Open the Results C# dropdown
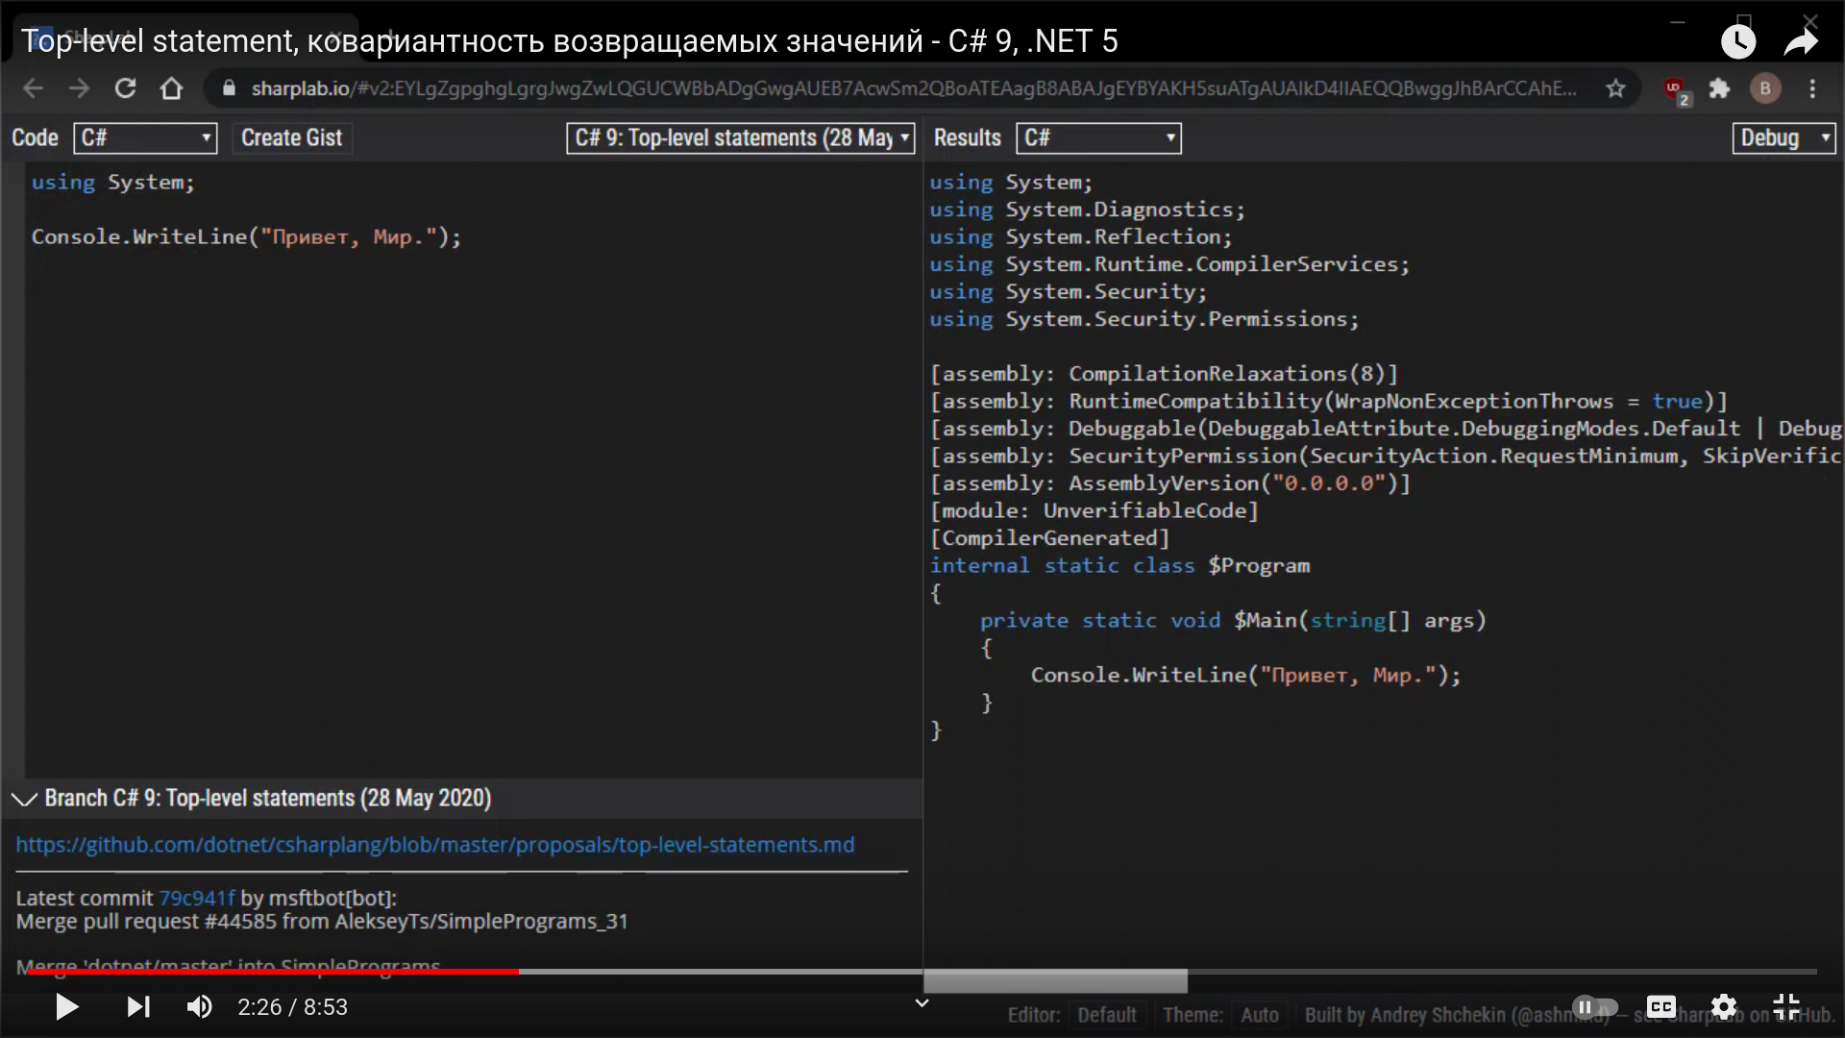Screen dimensions: 1845x1038 [1098, 138]
